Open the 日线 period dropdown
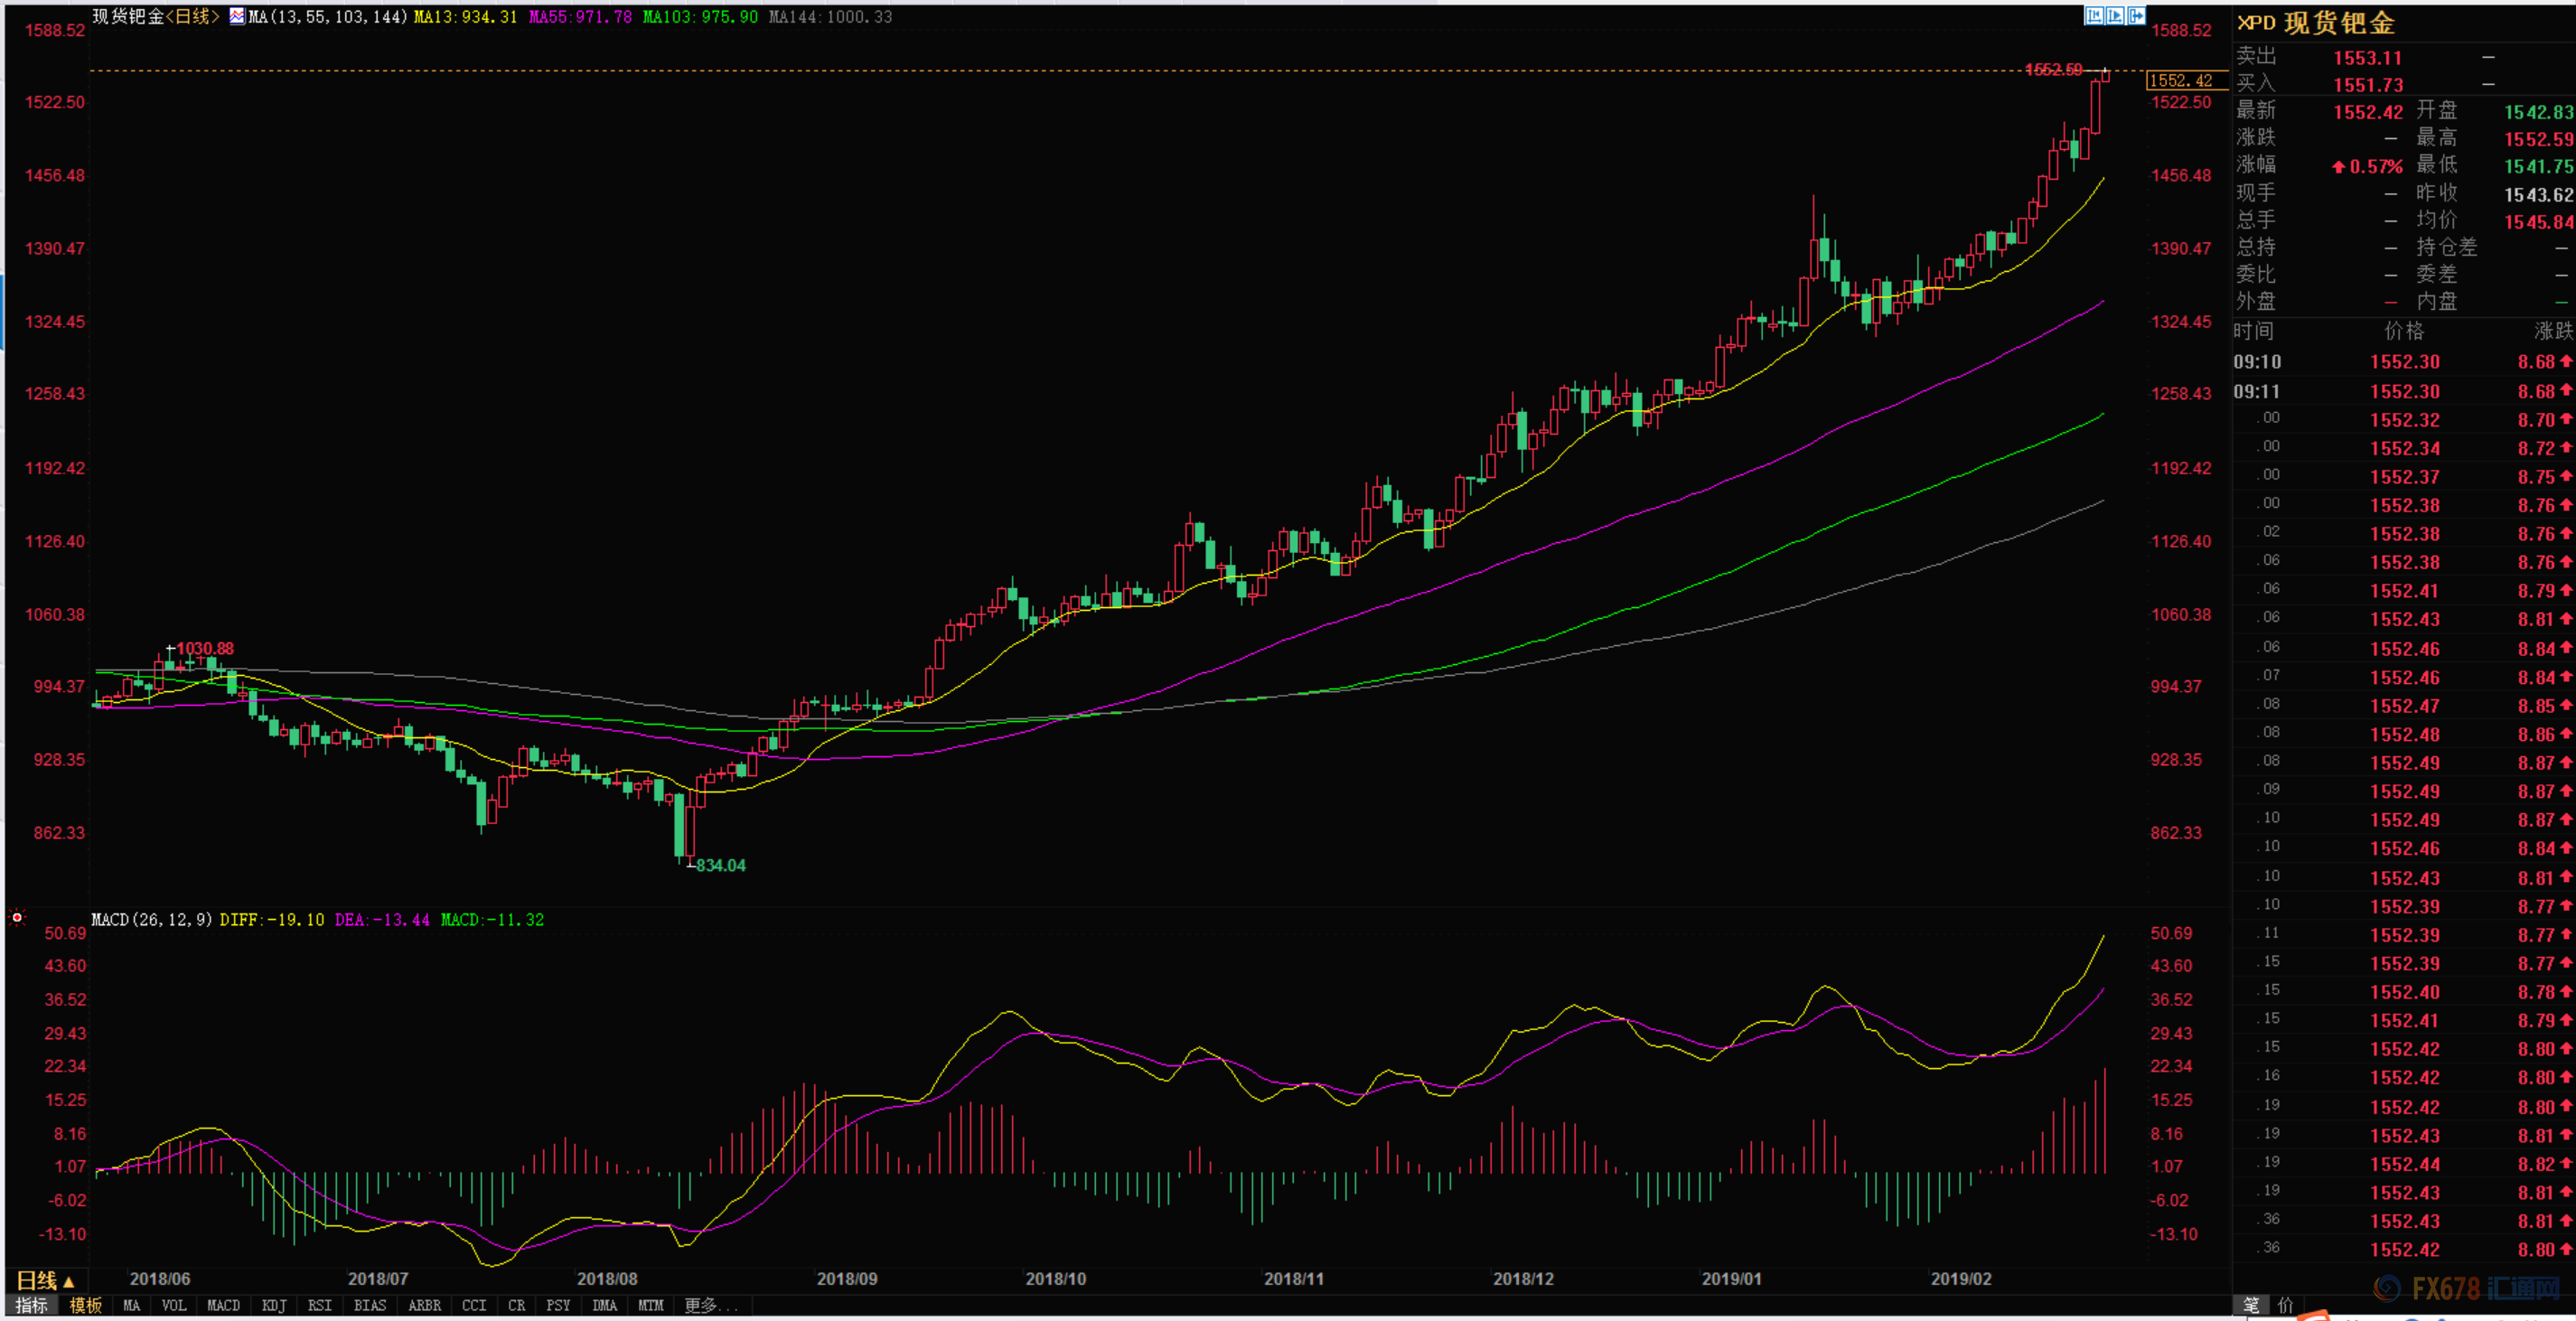Viewport: 2576px width, 1321px height. point(46,1280)
